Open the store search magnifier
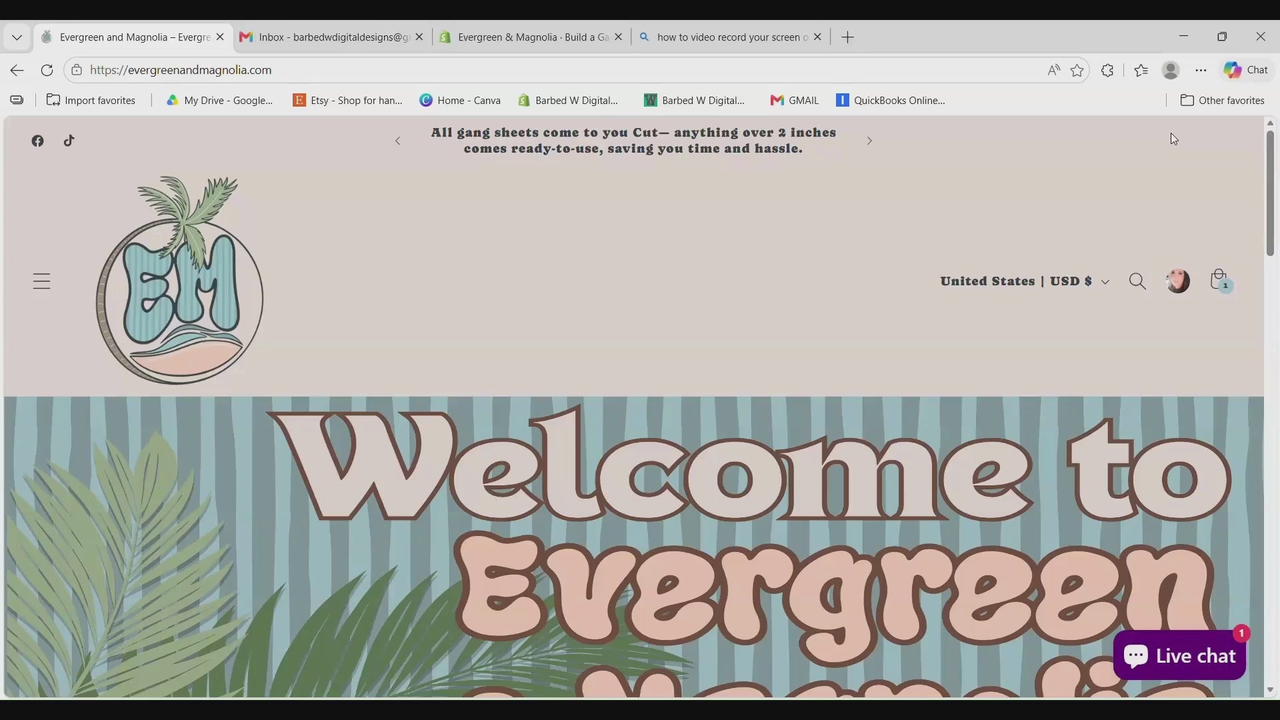 click(x=1137, y=281)
